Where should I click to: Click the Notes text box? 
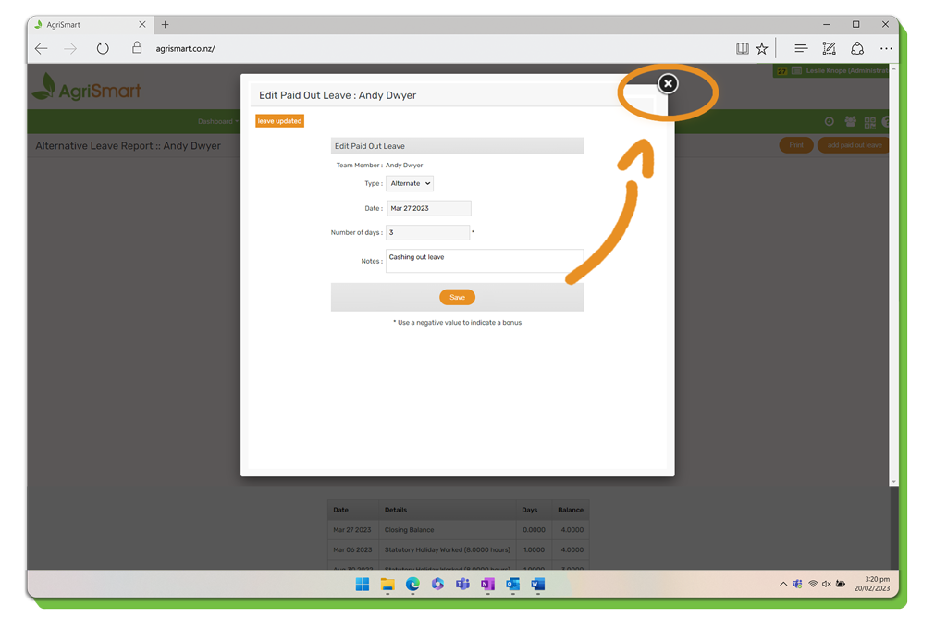point(484,261)
